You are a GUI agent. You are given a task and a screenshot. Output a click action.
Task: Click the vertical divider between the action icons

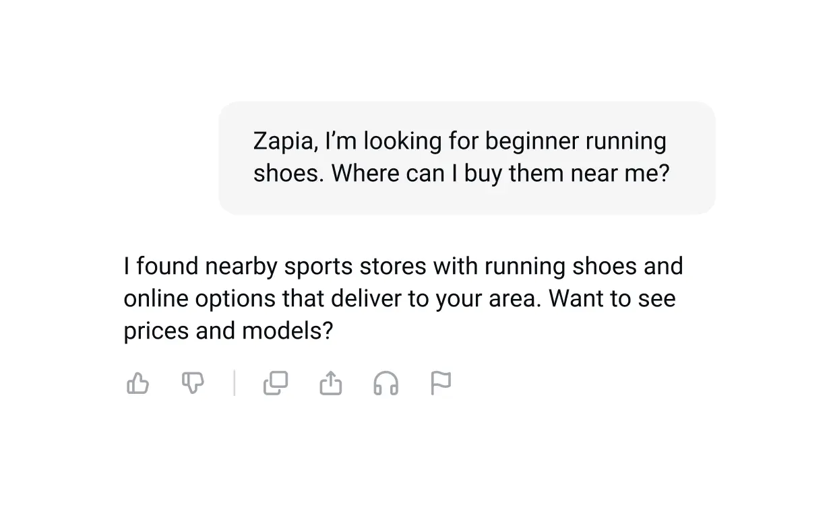[x=235, y=383]
